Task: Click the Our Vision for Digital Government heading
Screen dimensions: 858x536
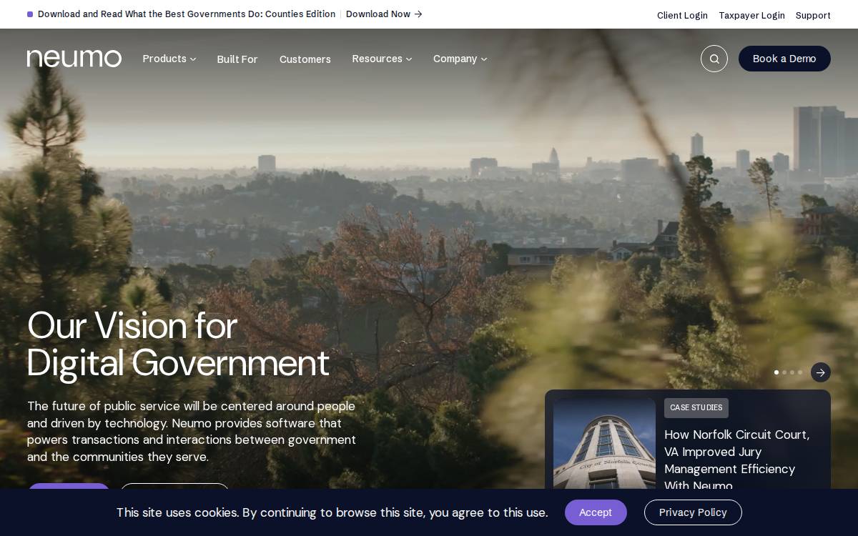Action: click(178, 344)
